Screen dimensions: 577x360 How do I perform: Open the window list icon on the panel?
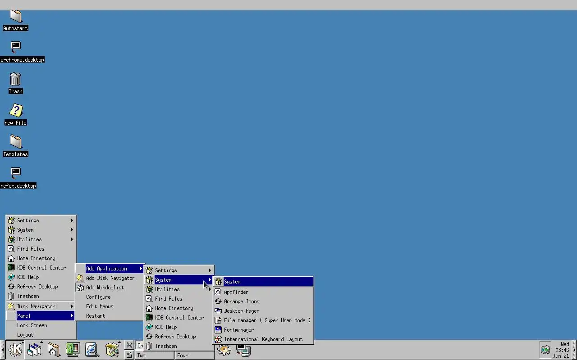click(34, 350)
